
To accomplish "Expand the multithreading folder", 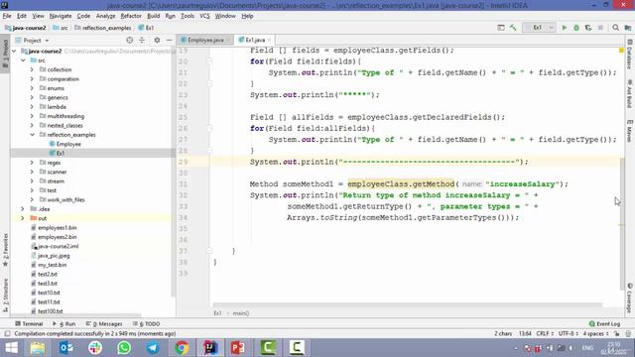I will coord(32,116).
